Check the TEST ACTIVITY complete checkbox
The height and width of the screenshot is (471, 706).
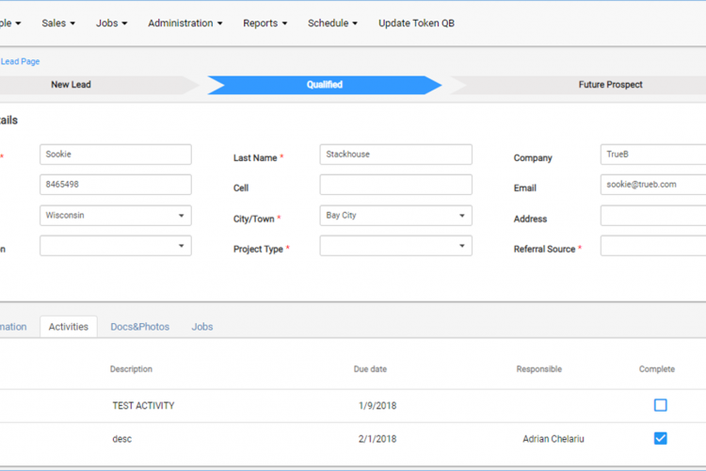pyautogui.click(x=660, y=405)
